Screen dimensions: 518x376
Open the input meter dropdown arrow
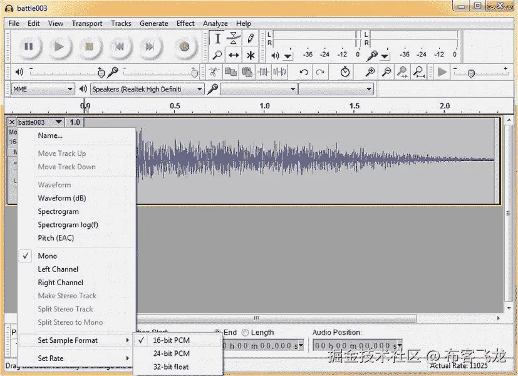click(385, 56)
